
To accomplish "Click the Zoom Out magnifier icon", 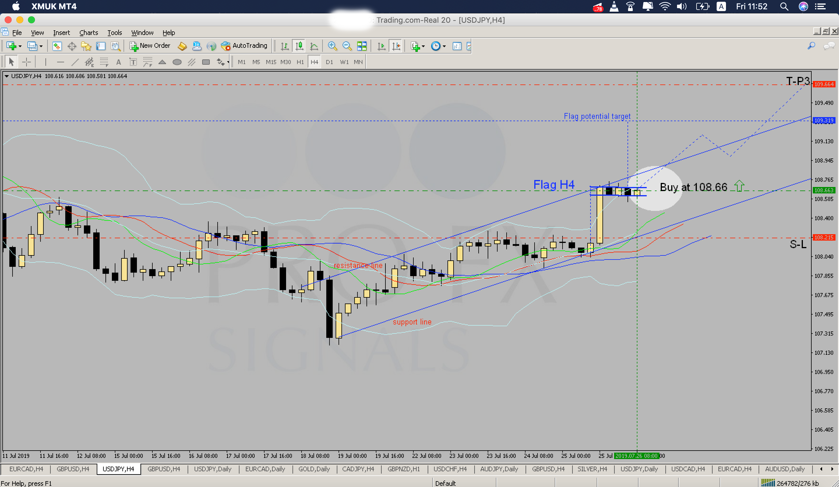I will tap(347, 46).
